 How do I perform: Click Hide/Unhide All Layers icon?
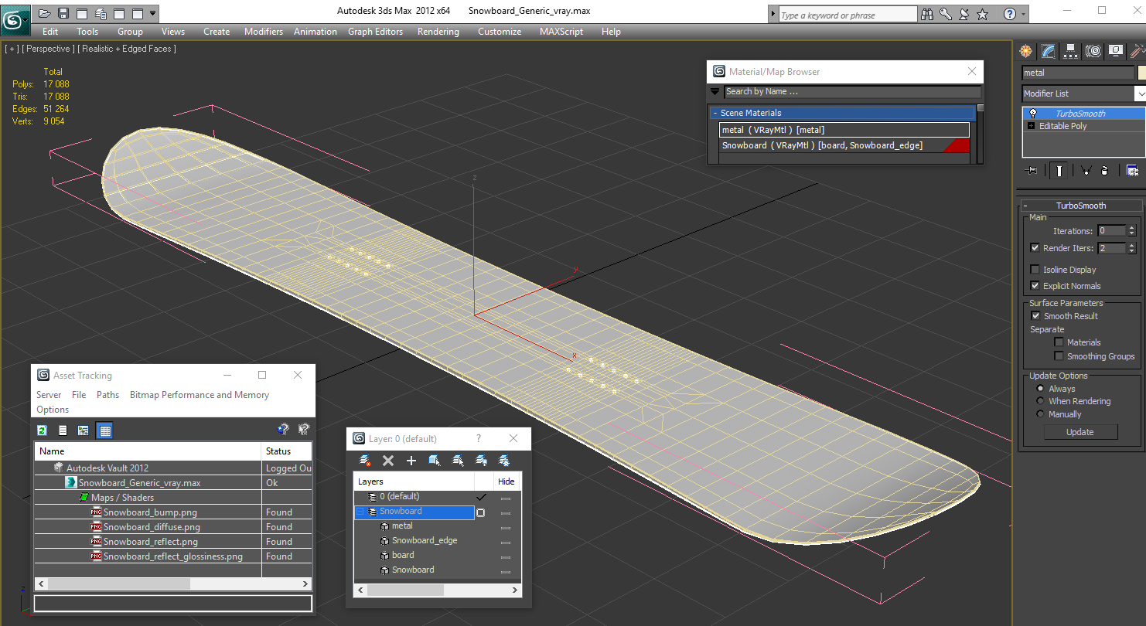point(481,461)
